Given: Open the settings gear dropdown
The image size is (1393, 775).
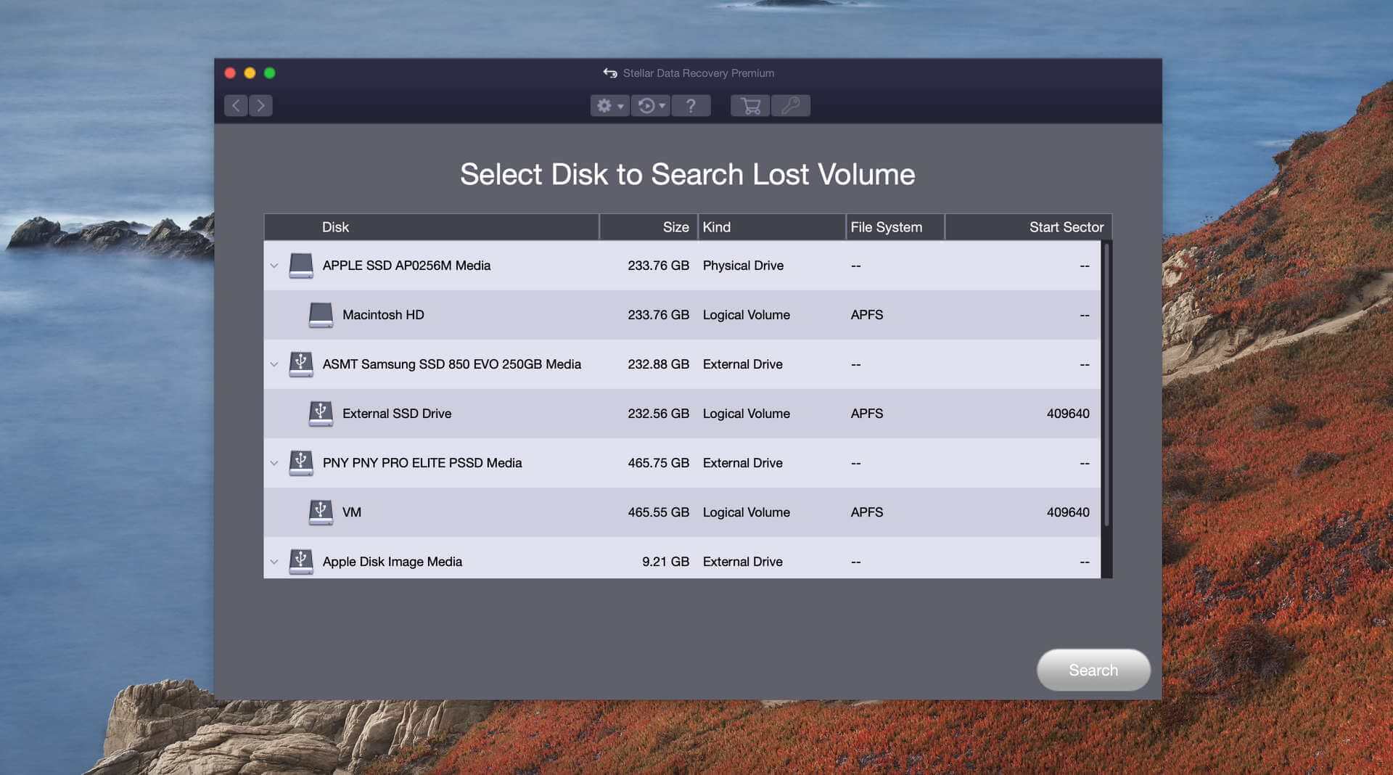Looking at the screenshot, I should click(609, 106).
